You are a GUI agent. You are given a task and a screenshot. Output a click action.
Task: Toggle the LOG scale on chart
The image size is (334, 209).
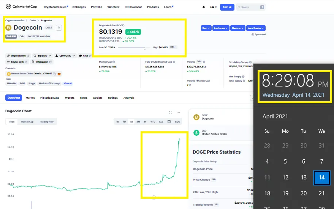(177, 122)
